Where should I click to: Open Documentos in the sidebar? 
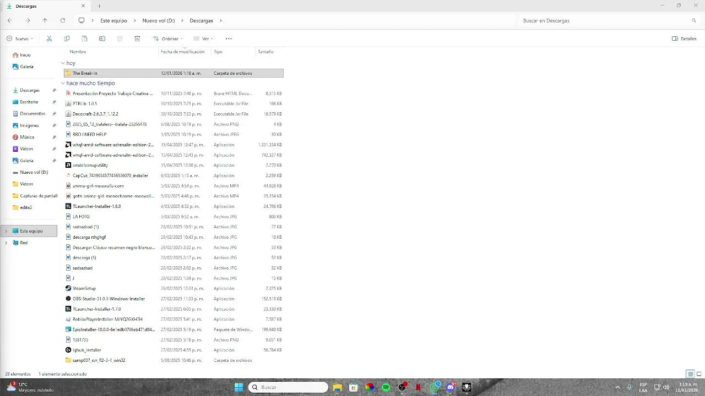[x=32, y=113]
